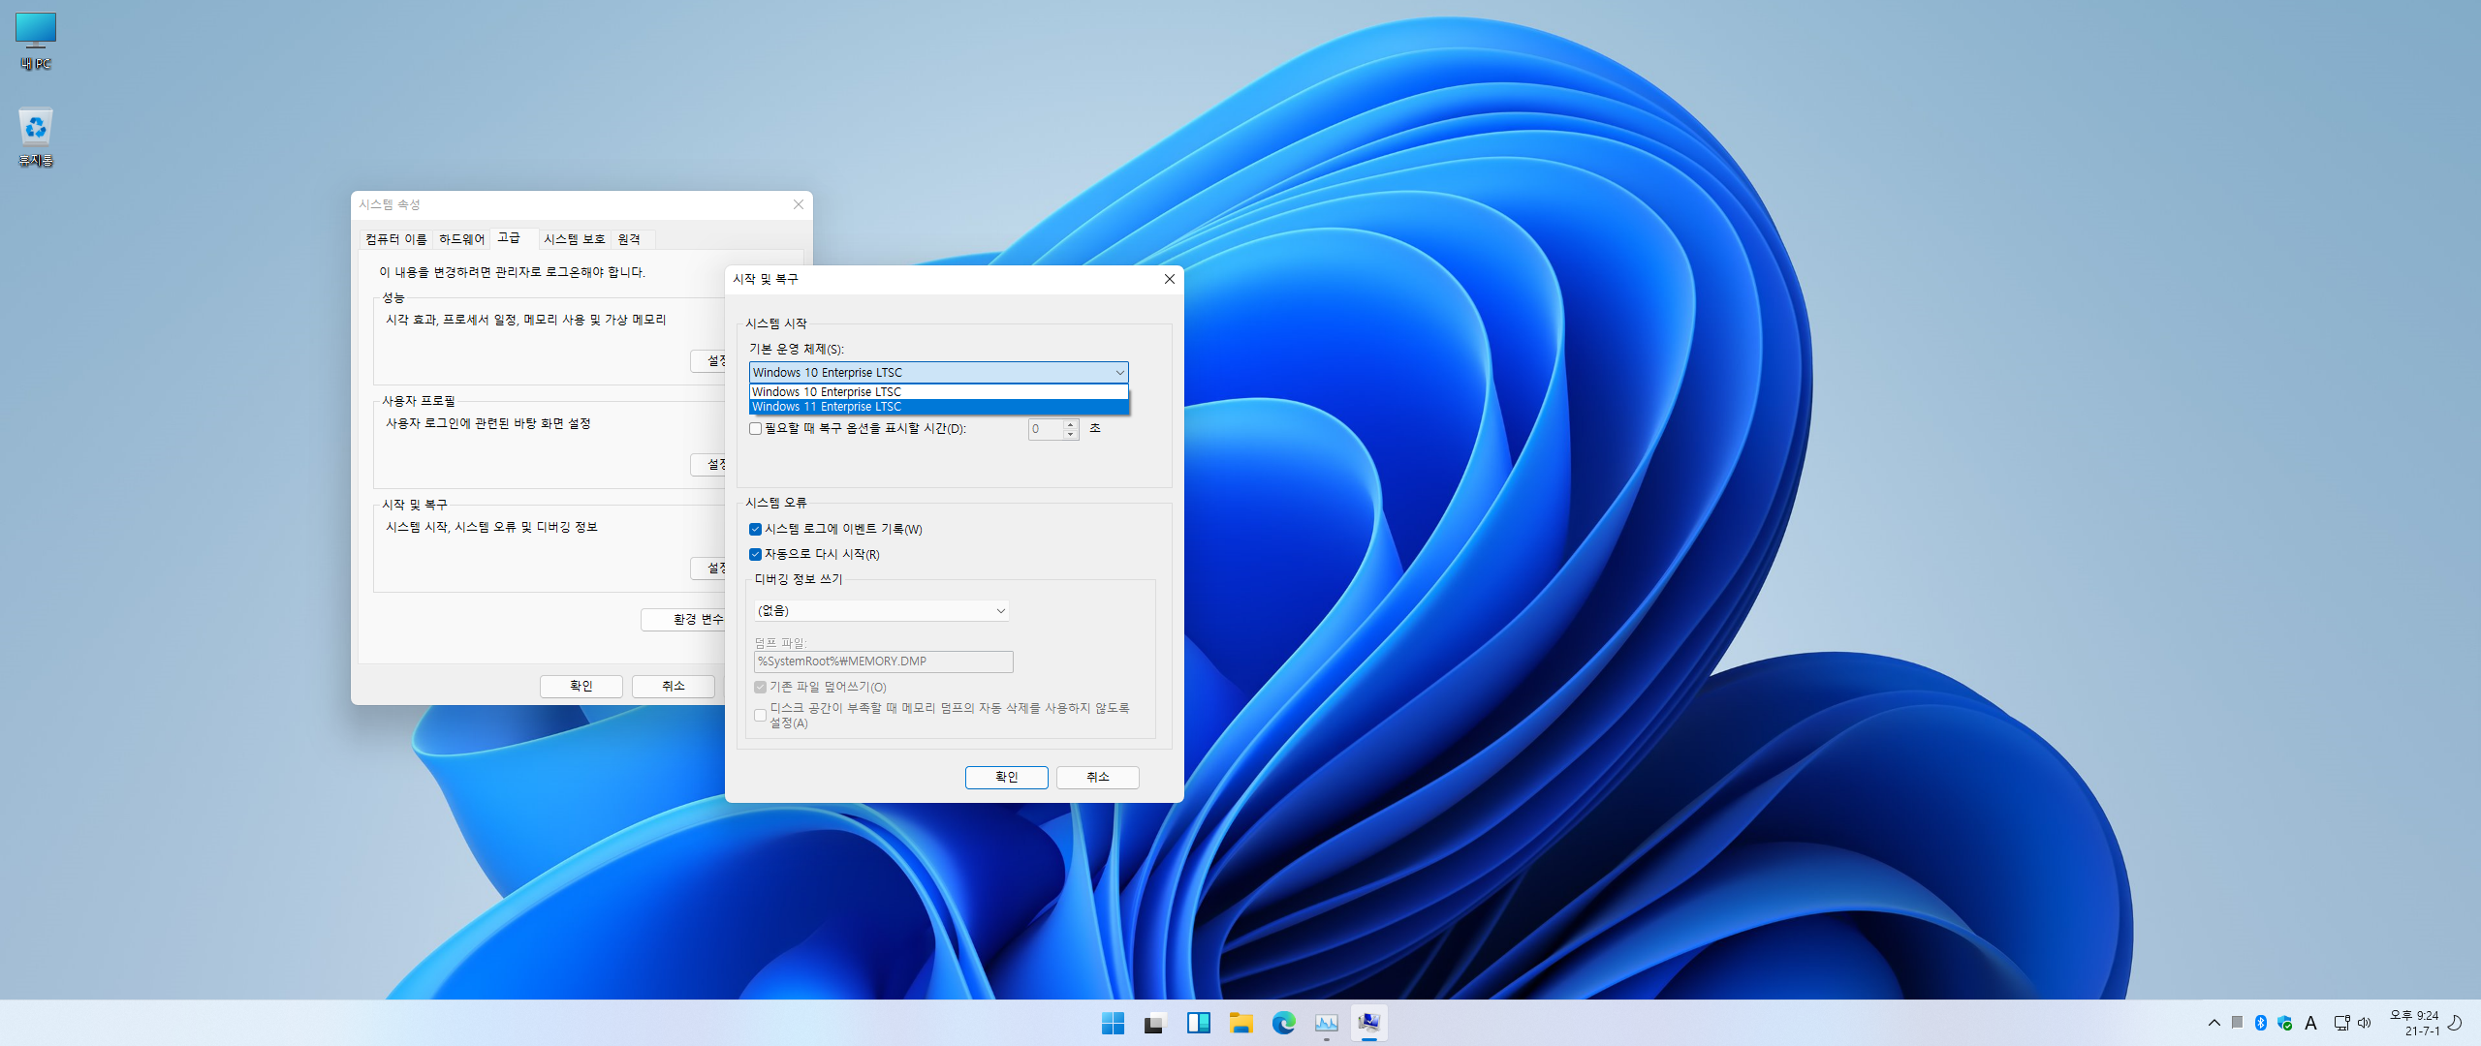Switch to Task Manager performance monitor on taskbar

pos(1326,1023)
